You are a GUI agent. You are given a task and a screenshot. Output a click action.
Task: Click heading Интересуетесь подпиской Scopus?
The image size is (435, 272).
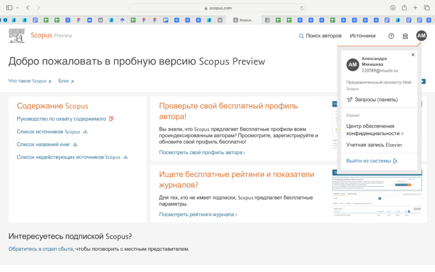70,237
